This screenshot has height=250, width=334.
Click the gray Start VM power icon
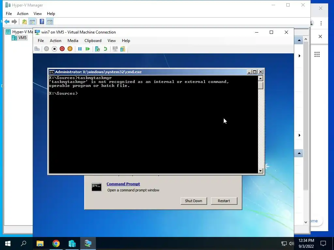(46, 49)
